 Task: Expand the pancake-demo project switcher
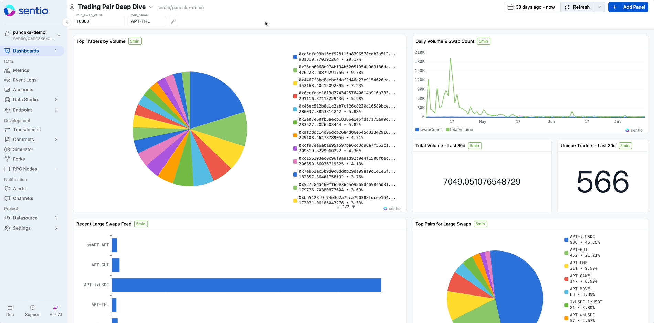59,35
